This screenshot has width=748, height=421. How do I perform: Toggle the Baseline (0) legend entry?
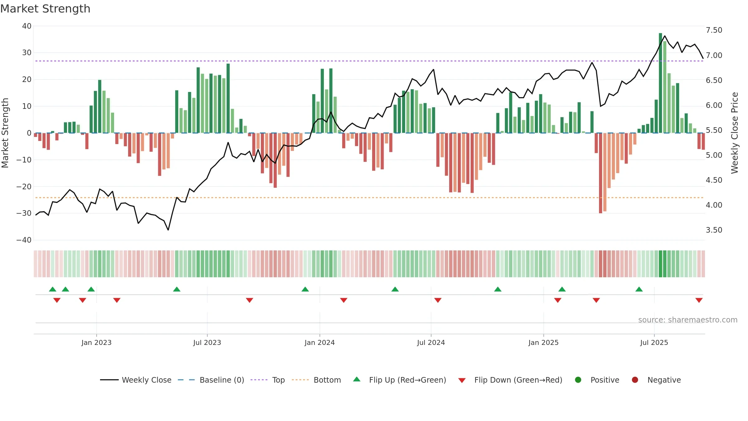click(211, 380)
